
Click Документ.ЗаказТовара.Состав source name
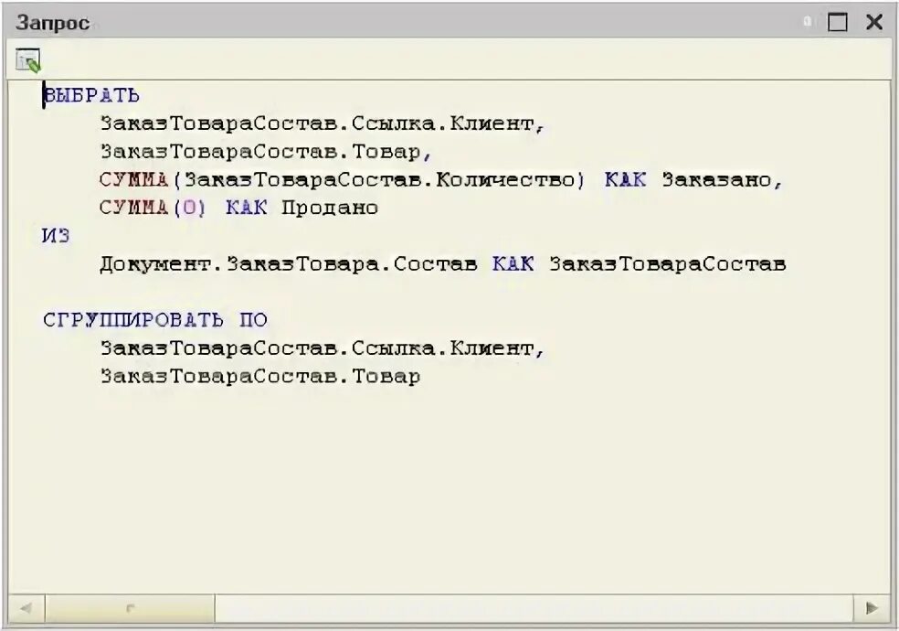point(289,264)
